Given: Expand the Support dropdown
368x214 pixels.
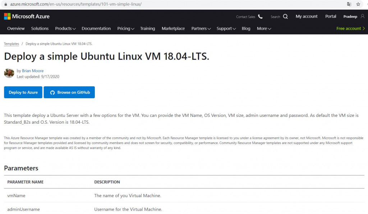Looking at the screenshot, I should click(x=226, y=29).
